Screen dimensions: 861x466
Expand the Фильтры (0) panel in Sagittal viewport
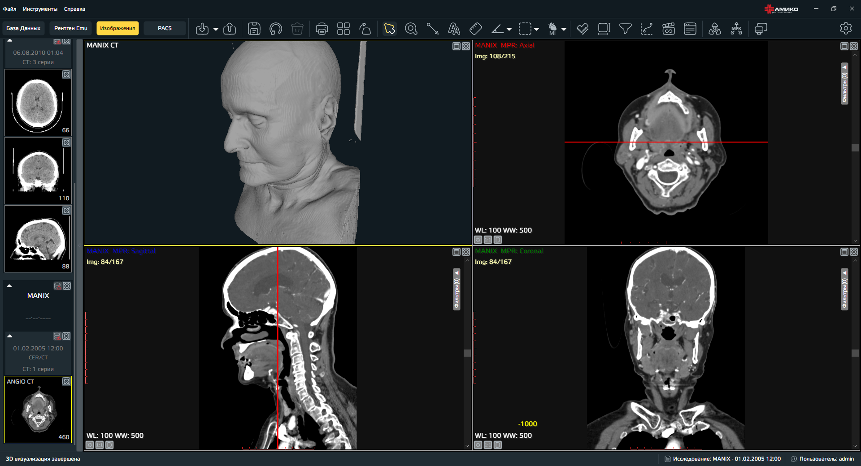457,289
